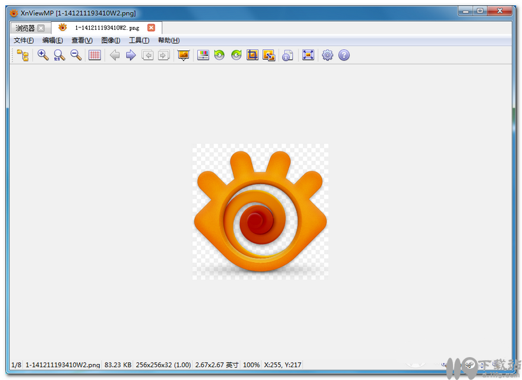This screenshot has height=380, width=522.
Task: Switch to fullscreen view icon
Action: point(308,55)
